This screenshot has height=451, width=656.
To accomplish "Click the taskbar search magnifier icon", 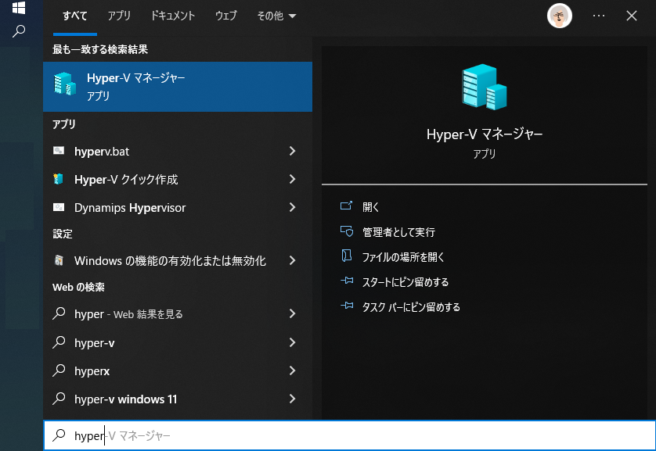I will point(19,31).
